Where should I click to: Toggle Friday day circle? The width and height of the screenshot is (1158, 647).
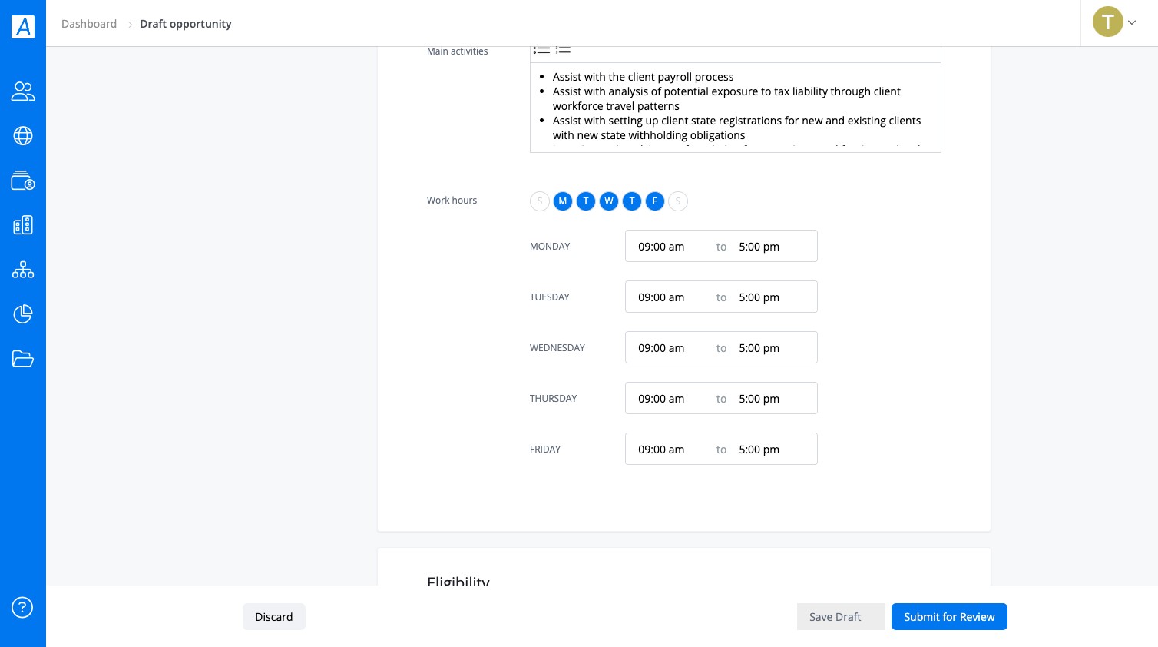pos(655,201)
